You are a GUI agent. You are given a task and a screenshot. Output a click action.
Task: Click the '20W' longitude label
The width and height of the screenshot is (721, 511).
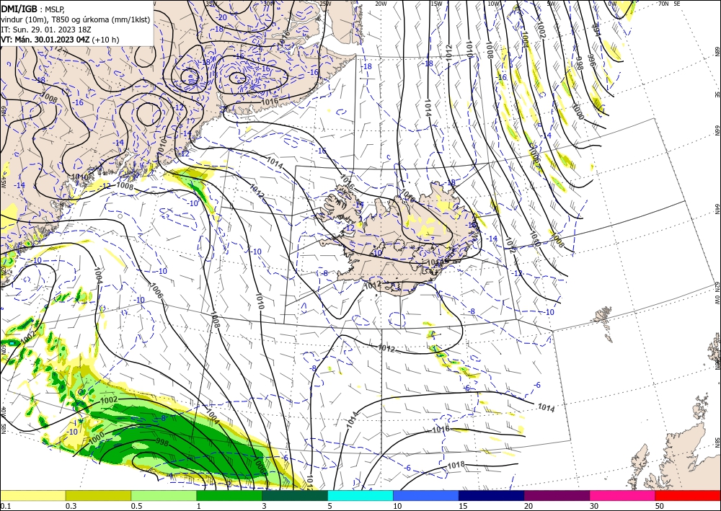(380, 4)
